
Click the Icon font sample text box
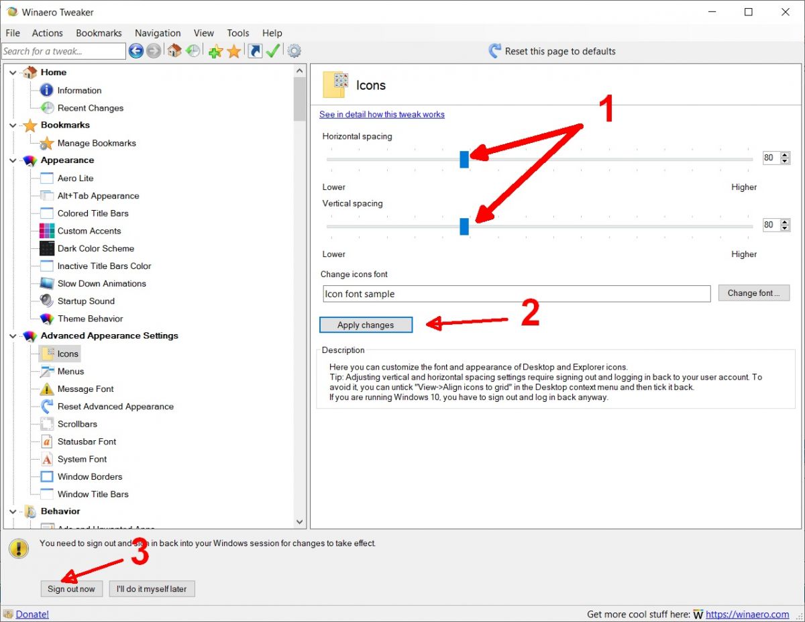tap(517, 294)
